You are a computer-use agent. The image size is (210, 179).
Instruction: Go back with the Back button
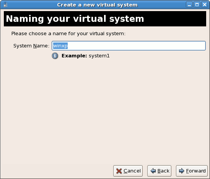[159, 171]
